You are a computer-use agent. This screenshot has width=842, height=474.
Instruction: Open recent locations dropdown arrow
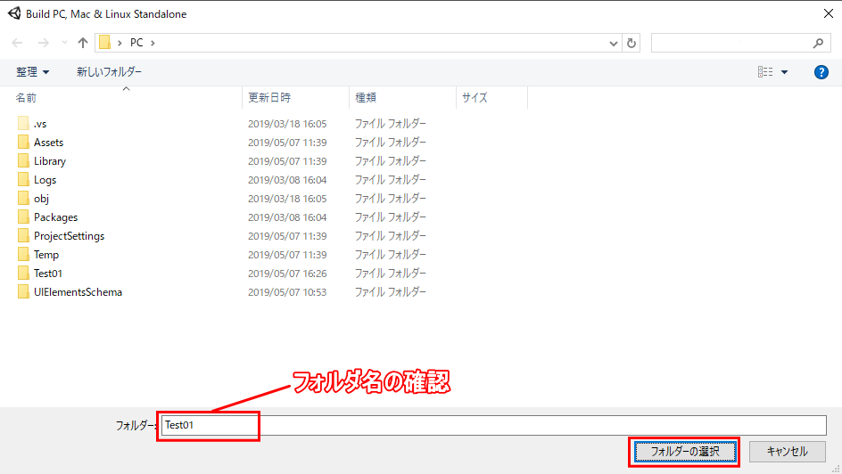coord(64,43)
